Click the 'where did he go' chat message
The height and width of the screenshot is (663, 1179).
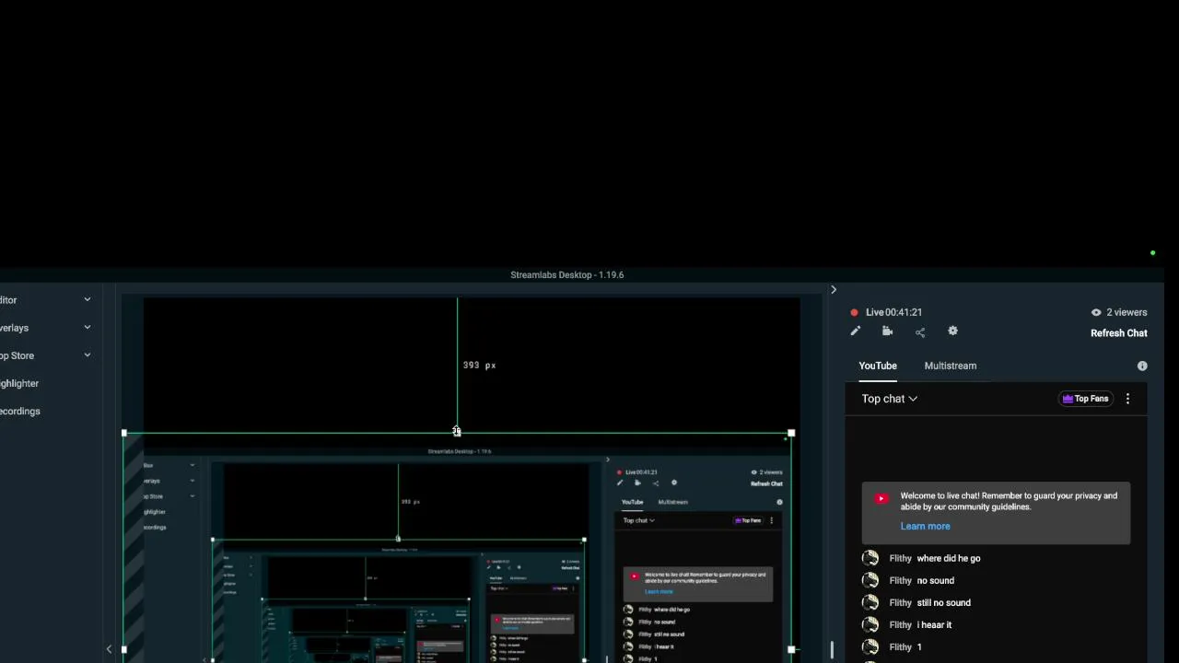949,558
